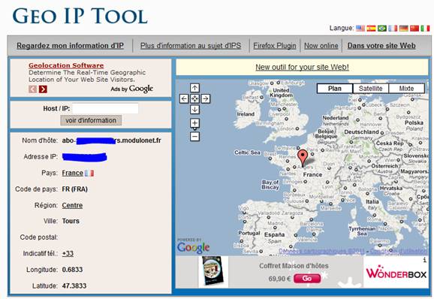Open Regardez mon information d'IP
Image resolution: width=434 pixels, height=299 pixels.
[71, 46]
